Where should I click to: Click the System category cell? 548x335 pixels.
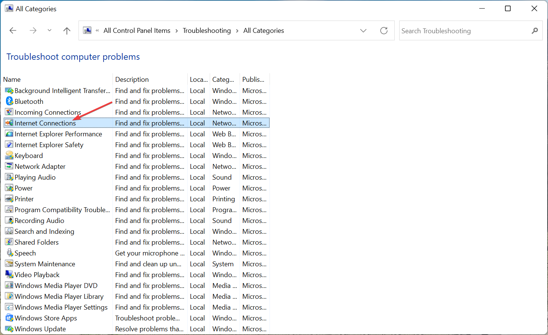coord(223,264)
